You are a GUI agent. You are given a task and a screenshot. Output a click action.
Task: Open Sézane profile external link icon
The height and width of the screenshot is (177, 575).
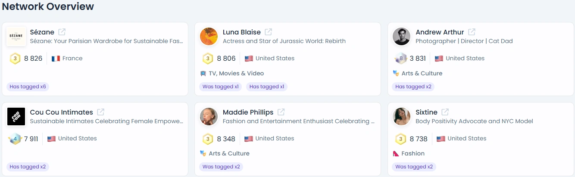coord(62,32)
